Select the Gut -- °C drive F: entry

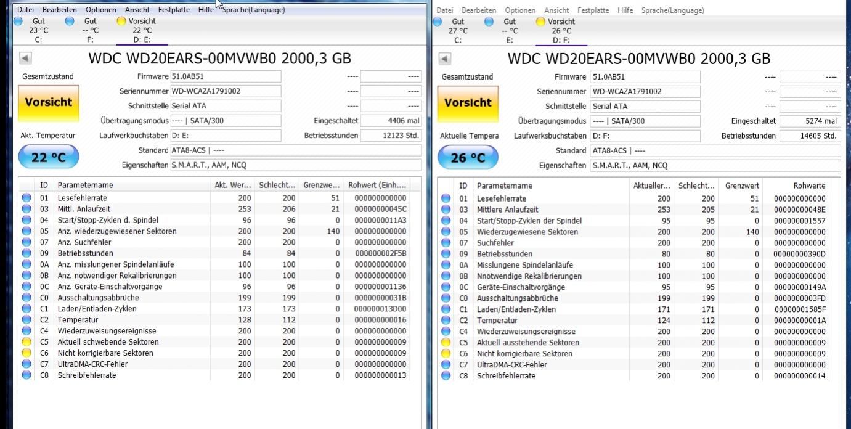click(x=85, y=30)
